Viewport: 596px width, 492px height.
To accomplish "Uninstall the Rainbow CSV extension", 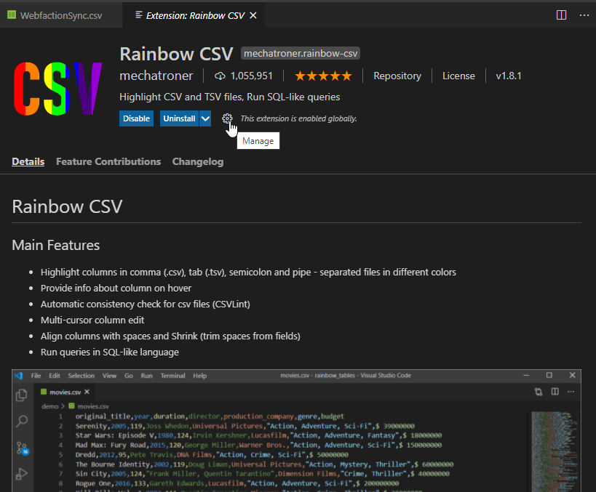I will tap(180, 118).
